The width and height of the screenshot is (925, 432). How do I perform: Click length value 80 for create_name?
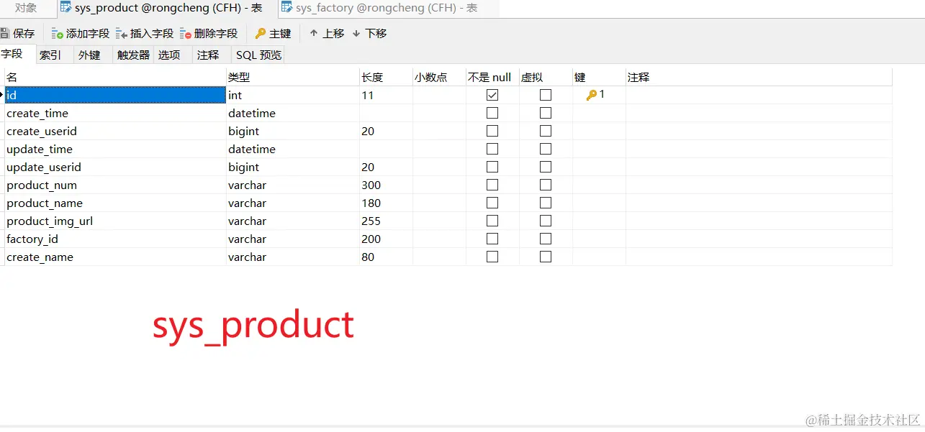[x=368, y=257]
